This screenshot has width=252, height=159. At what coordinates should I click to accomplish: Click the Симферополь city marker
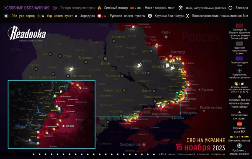144,144
